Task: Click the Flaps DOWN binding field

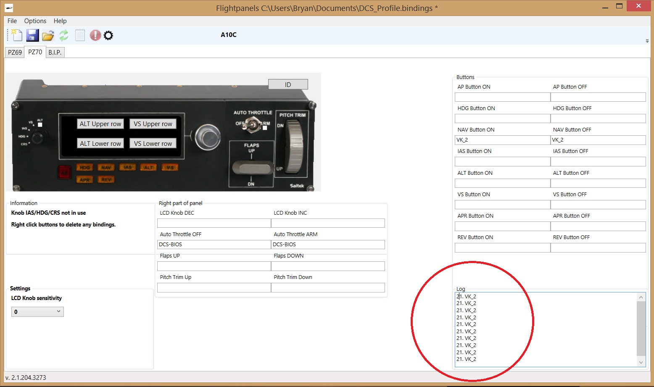Action: coord(328,266)
